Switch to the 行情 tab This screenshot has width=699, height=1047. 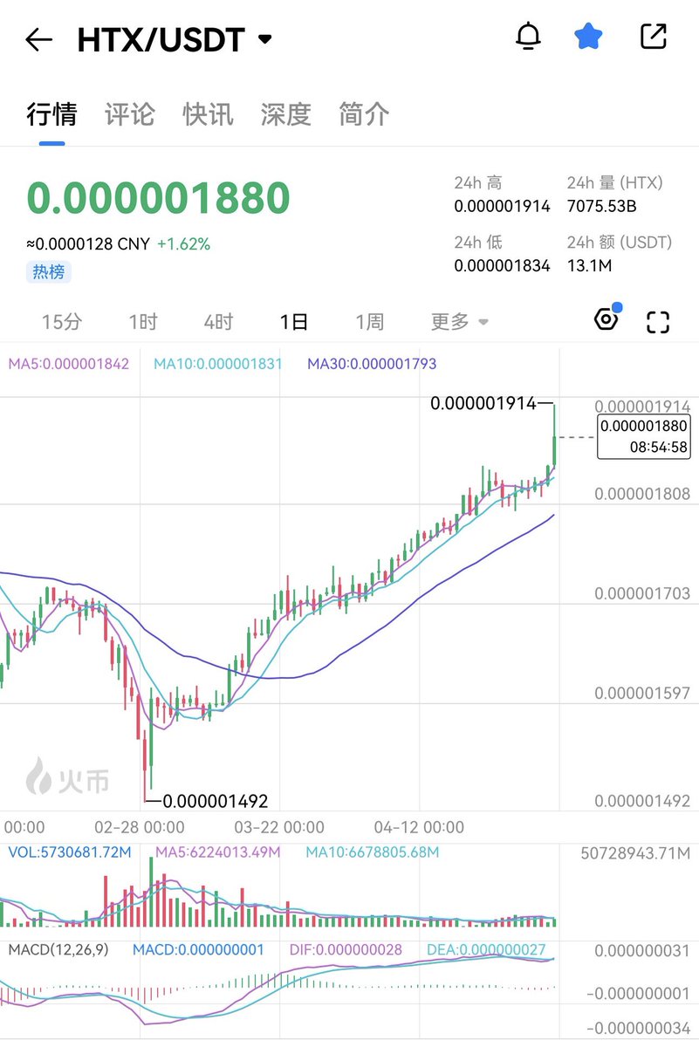click(51, 114)
